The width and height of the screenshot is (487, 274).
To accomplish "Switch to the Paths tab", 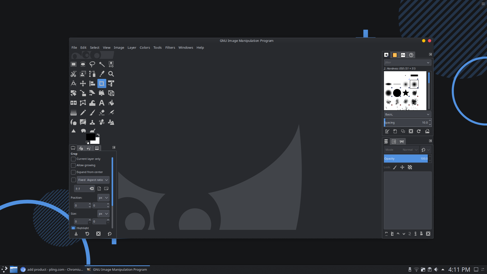I will [402, 142].
